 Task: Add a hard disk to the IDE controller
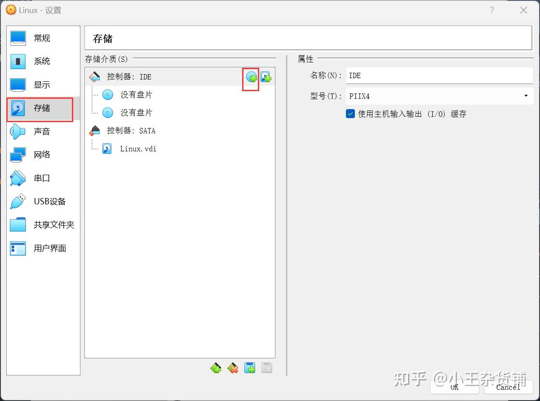pyautogui.click(x=266, y=77)
